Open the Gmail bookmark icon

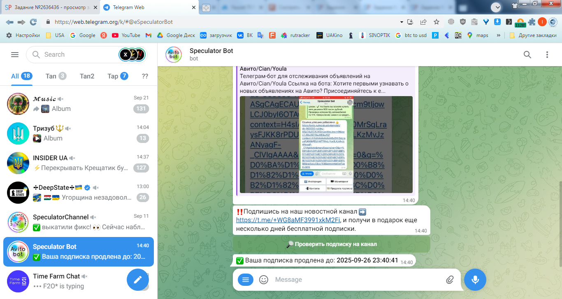149,35
